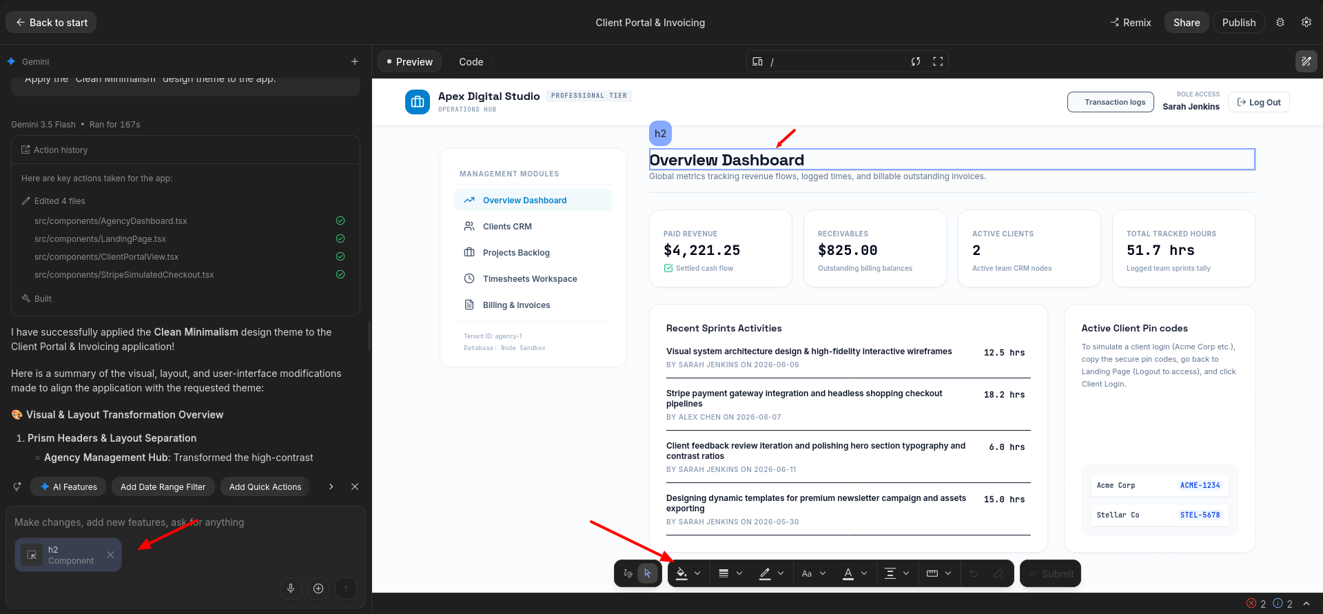1323x614 pixels.
Task: Open Overview Dashboard sidebar module
Action: click(533, 200)
